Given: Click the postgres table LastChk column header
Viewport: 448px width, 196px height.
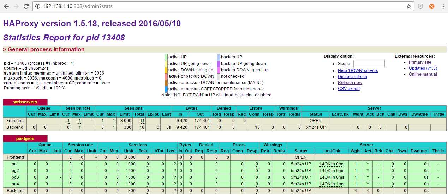Looking at the screenshot, I should click(331, 151).
